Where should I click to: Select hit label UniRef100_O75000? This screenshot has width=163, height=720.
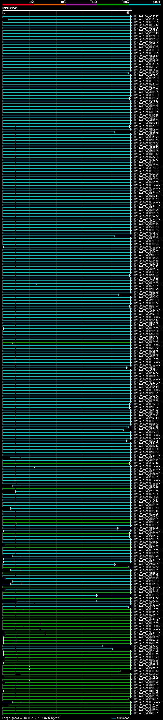click(x=146, y=182)
